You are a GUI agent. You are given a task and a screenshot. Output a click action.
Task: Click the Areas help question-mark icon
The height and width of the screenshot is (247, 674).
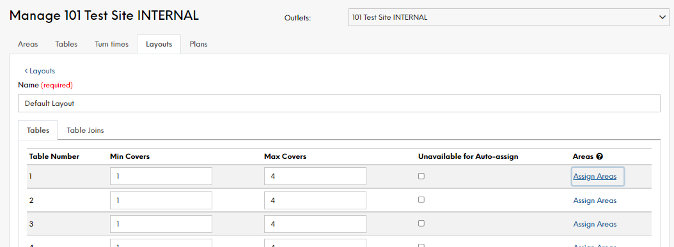(x=600, y=156)
